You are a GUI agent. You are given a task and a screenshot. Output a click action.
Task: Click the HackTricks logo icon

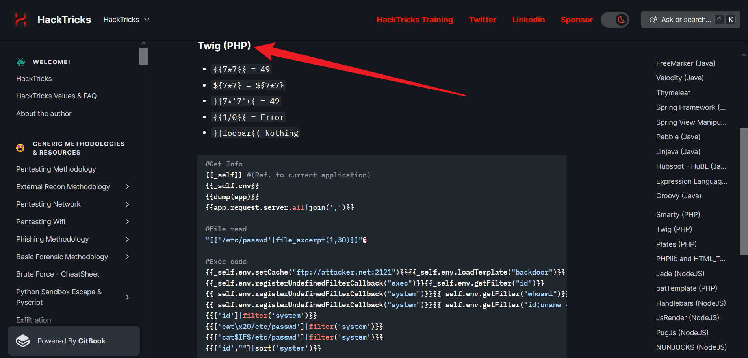point(21,19)
